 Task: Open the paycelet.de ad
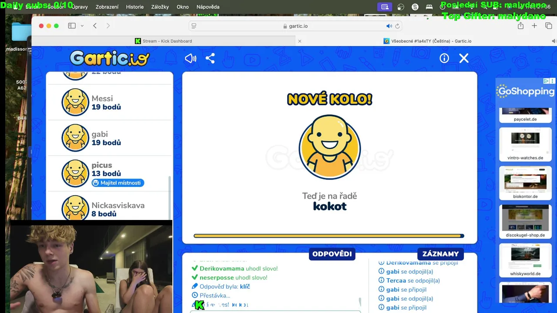525,115
